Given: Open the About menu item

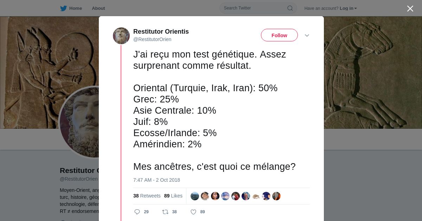Looking at the screenshot, I should click(98, 8).
